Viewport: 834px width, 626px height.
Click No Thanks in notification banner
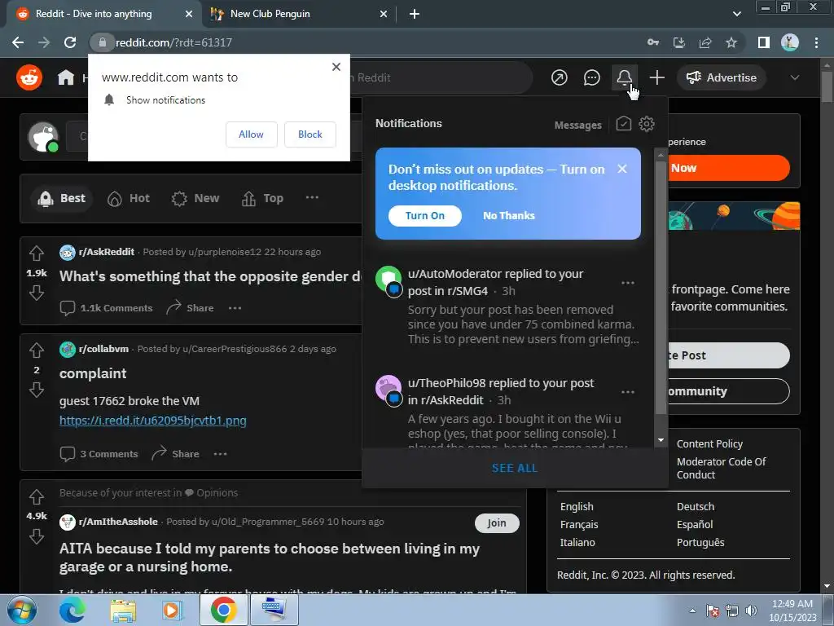point(508,215)
